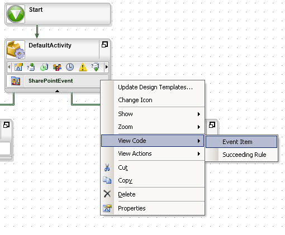The height and width of the screenshot is (235, 285).
Task: Open the green clock with documents icon
Action: pos(44,67)
